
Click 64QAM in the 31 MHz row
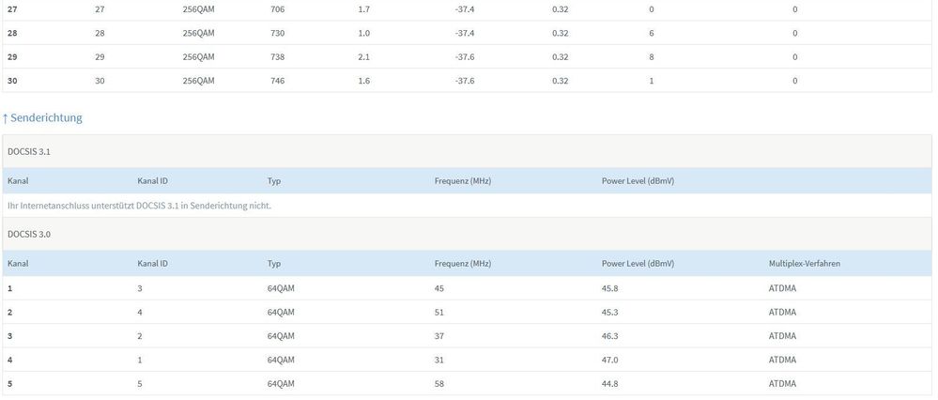281,360
